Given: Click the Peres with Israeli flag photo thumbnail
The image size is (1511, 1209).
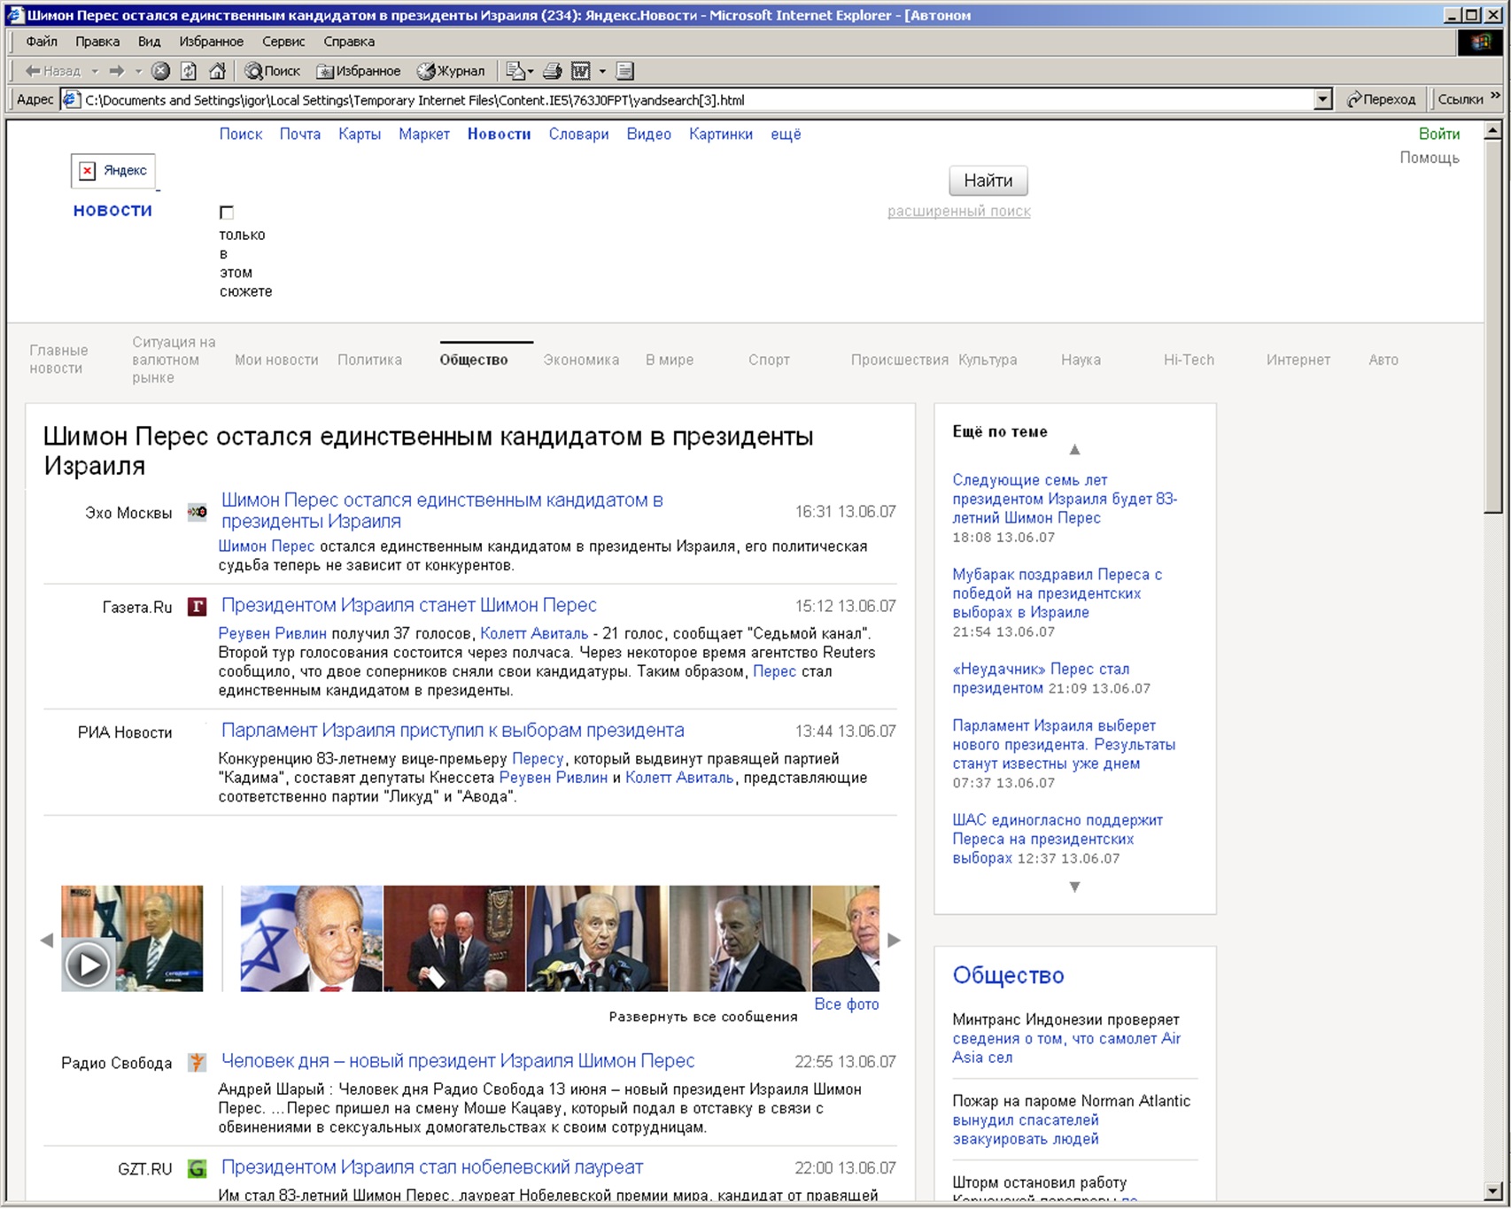Looking at the screenshot, I should coord(311,938).
